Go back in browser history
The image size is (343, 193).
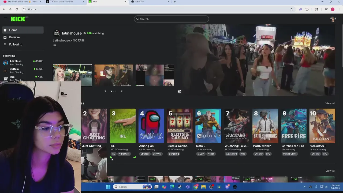pyautogui.click(x=4, y=9)
